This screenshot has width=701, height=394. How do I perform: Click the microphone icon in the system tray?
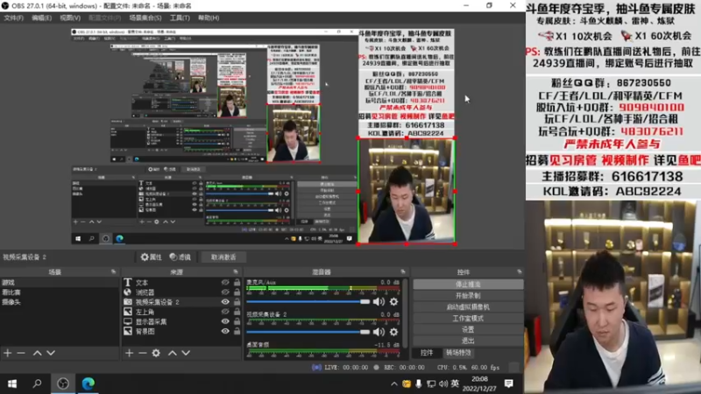pyautogui.click(x=419, y=383)
